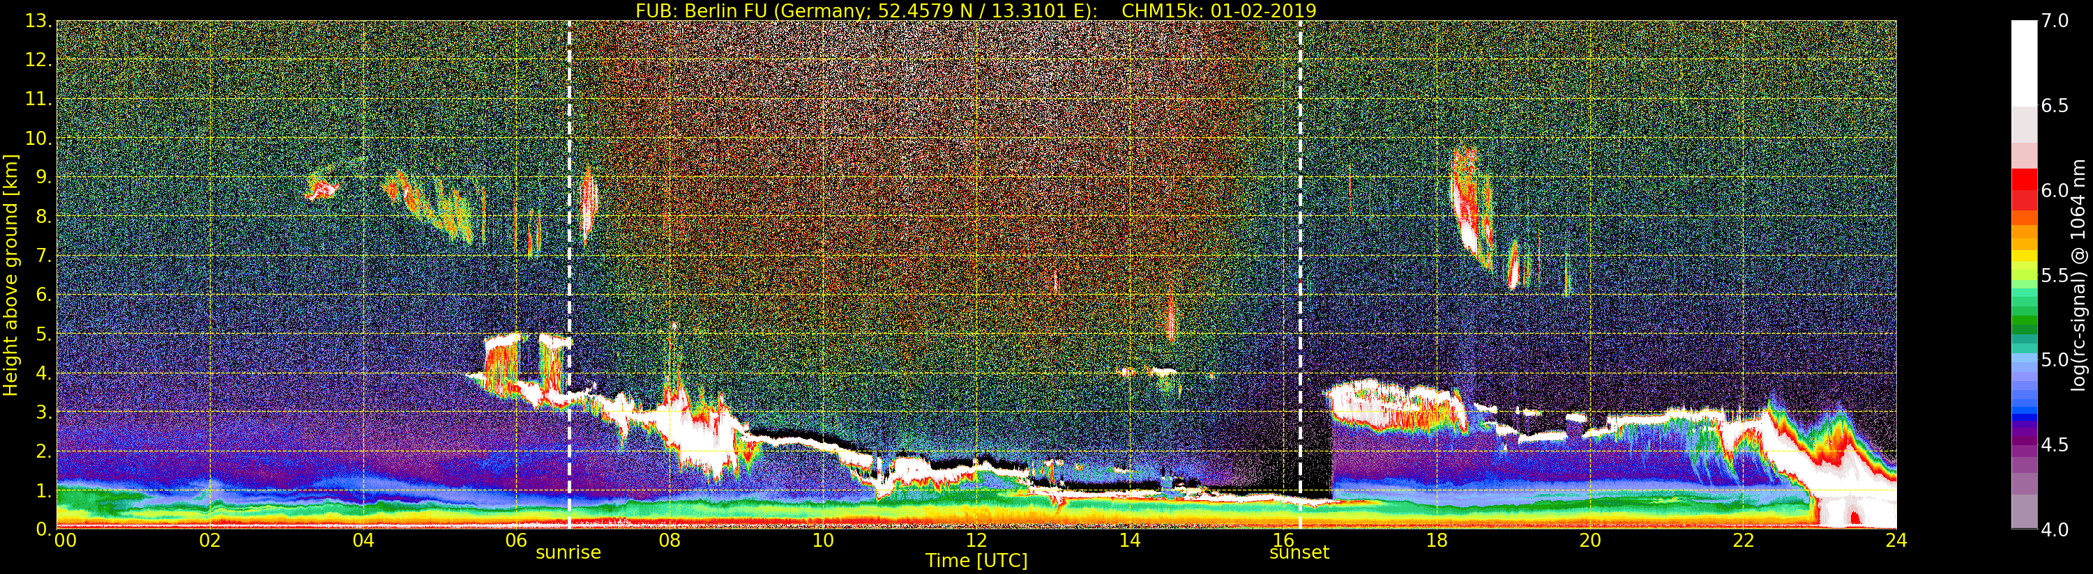The image size is (2093, 574).
Task: Click the 'sunset' label
Action: pyautogui.click(x=1299, y=552)
